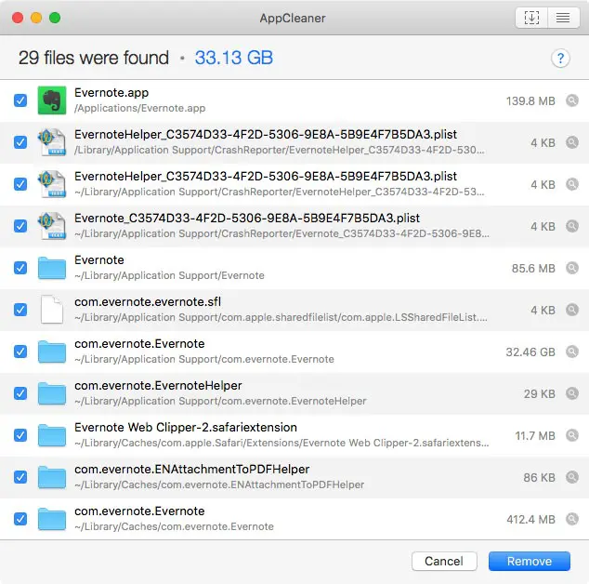The image size is (589, 584).
Task: Close the AppCleaner window with red button
Action: tap(18, 18)
